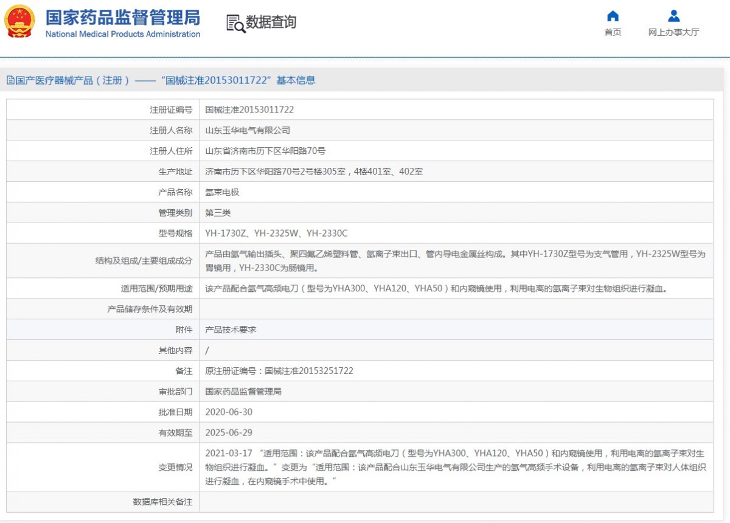Click the 管理类别 label

point(175,213)
